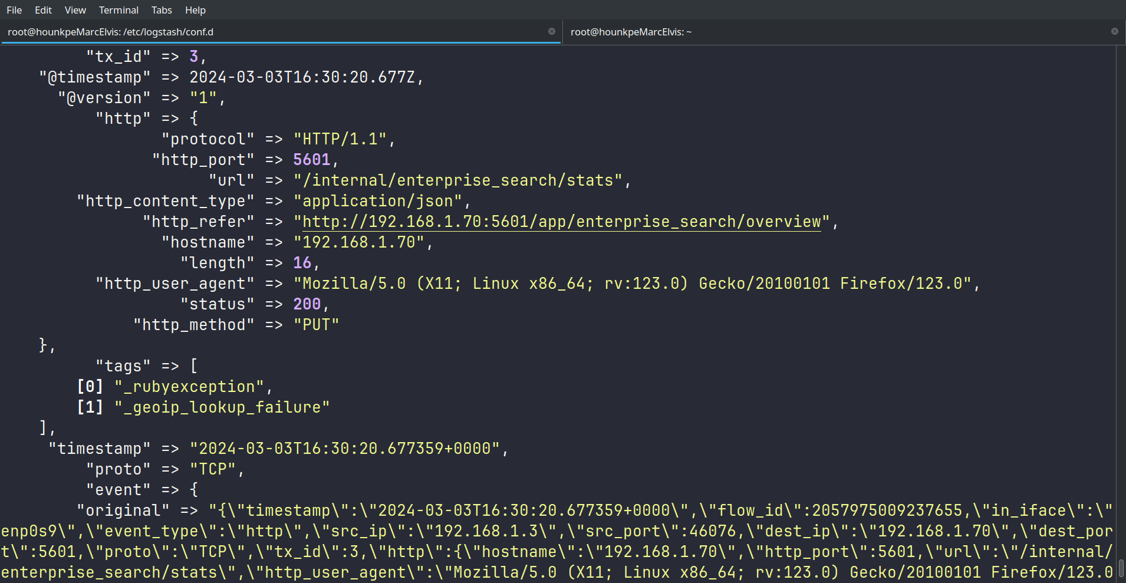Open the View menu
This screenshot has height=583, width=1126.
pyautogui.click(x=75, y=10)
